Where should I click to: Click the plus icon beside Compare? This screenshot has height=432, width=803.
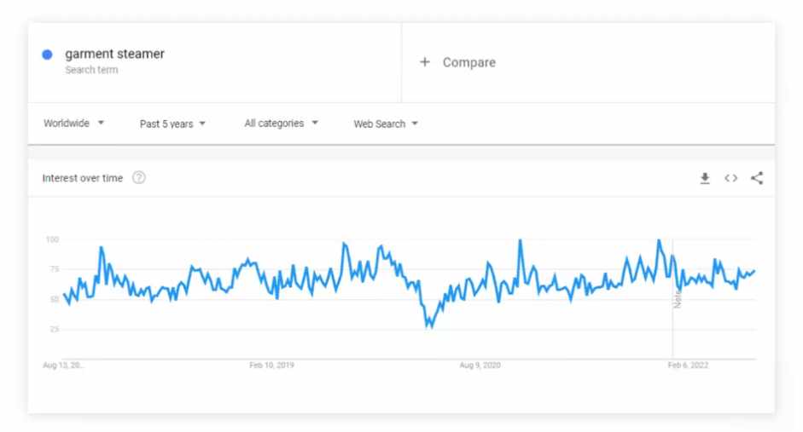(425, 62)
